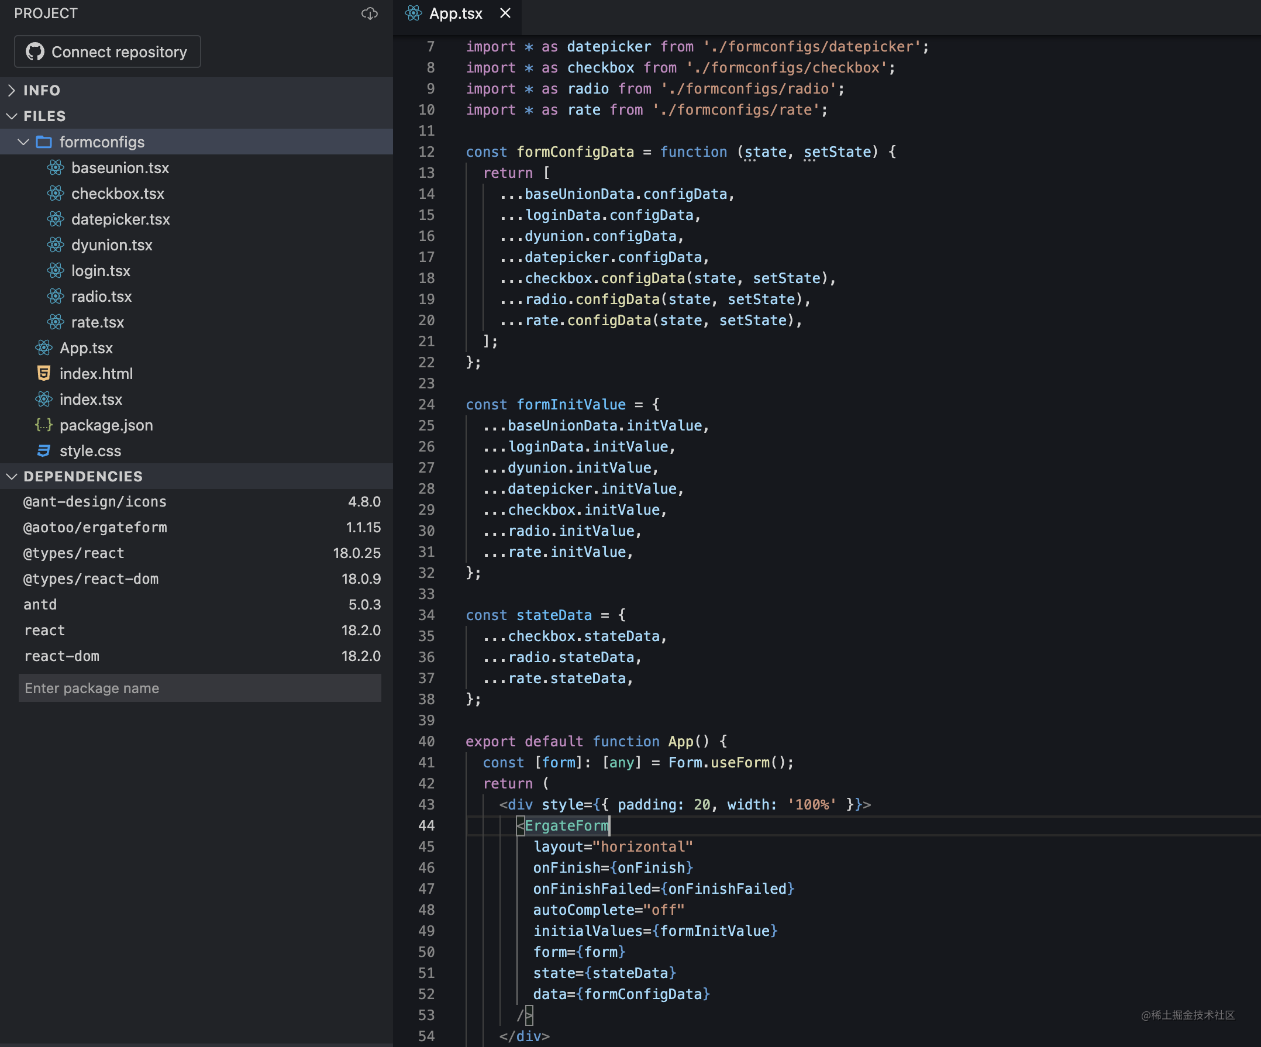Click line number 44 in the gutter
This screenshot has height=1047, width=1261.
pyautogui.click(x=426, y=826)
